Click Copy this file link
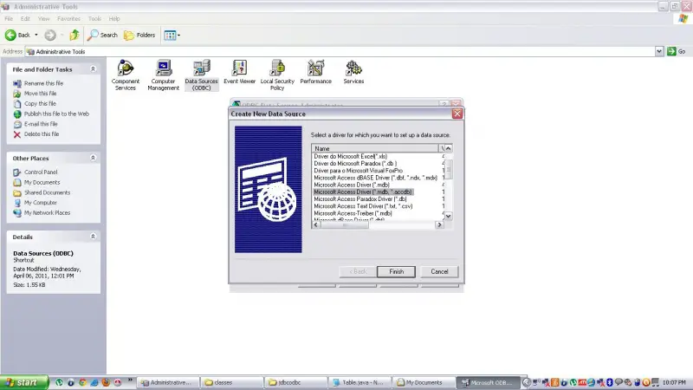Screen dimensions: 693x390 coord(40,103)
